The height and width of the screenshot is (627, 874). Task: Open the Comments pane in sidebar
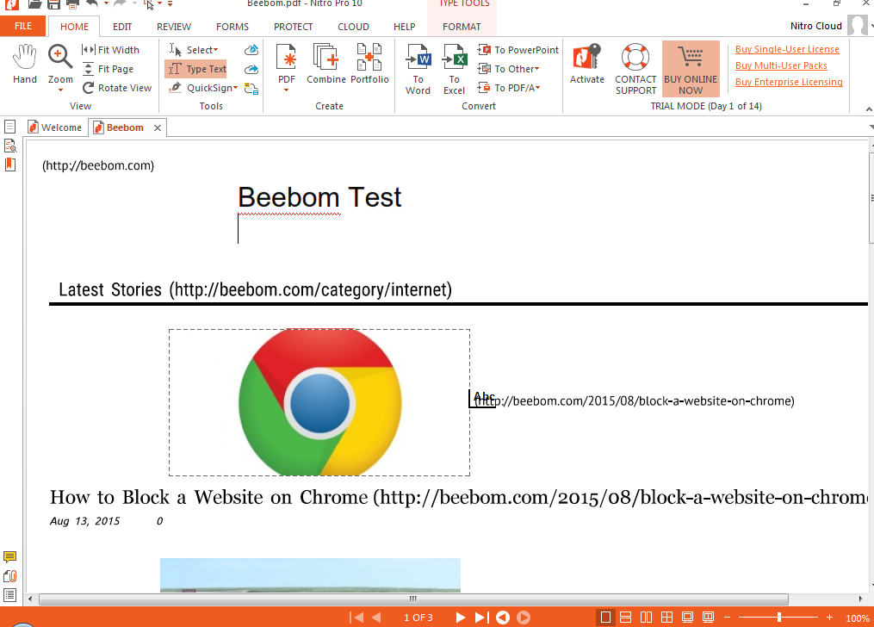click(10, 556)
